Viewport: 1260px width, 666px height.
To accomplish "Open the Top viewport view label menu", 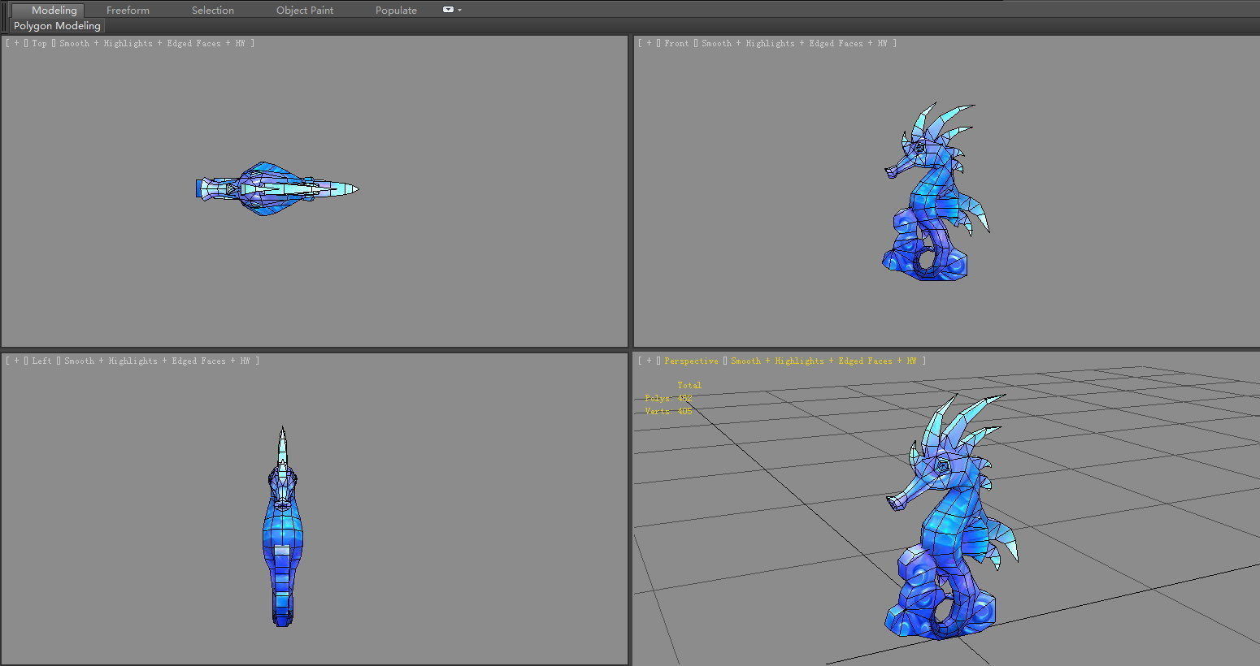I will click(39, 44).
